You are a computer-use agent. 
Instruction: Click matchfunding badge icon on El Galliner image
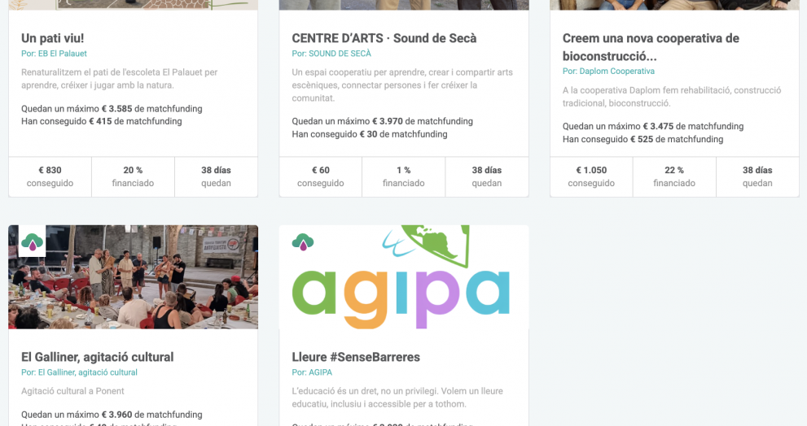tap(33, 241)
